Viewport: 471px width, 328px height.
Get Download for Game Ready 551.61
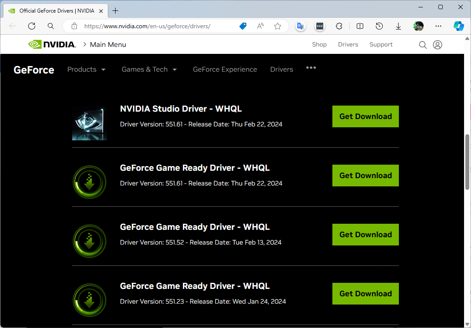click(365, 176)
